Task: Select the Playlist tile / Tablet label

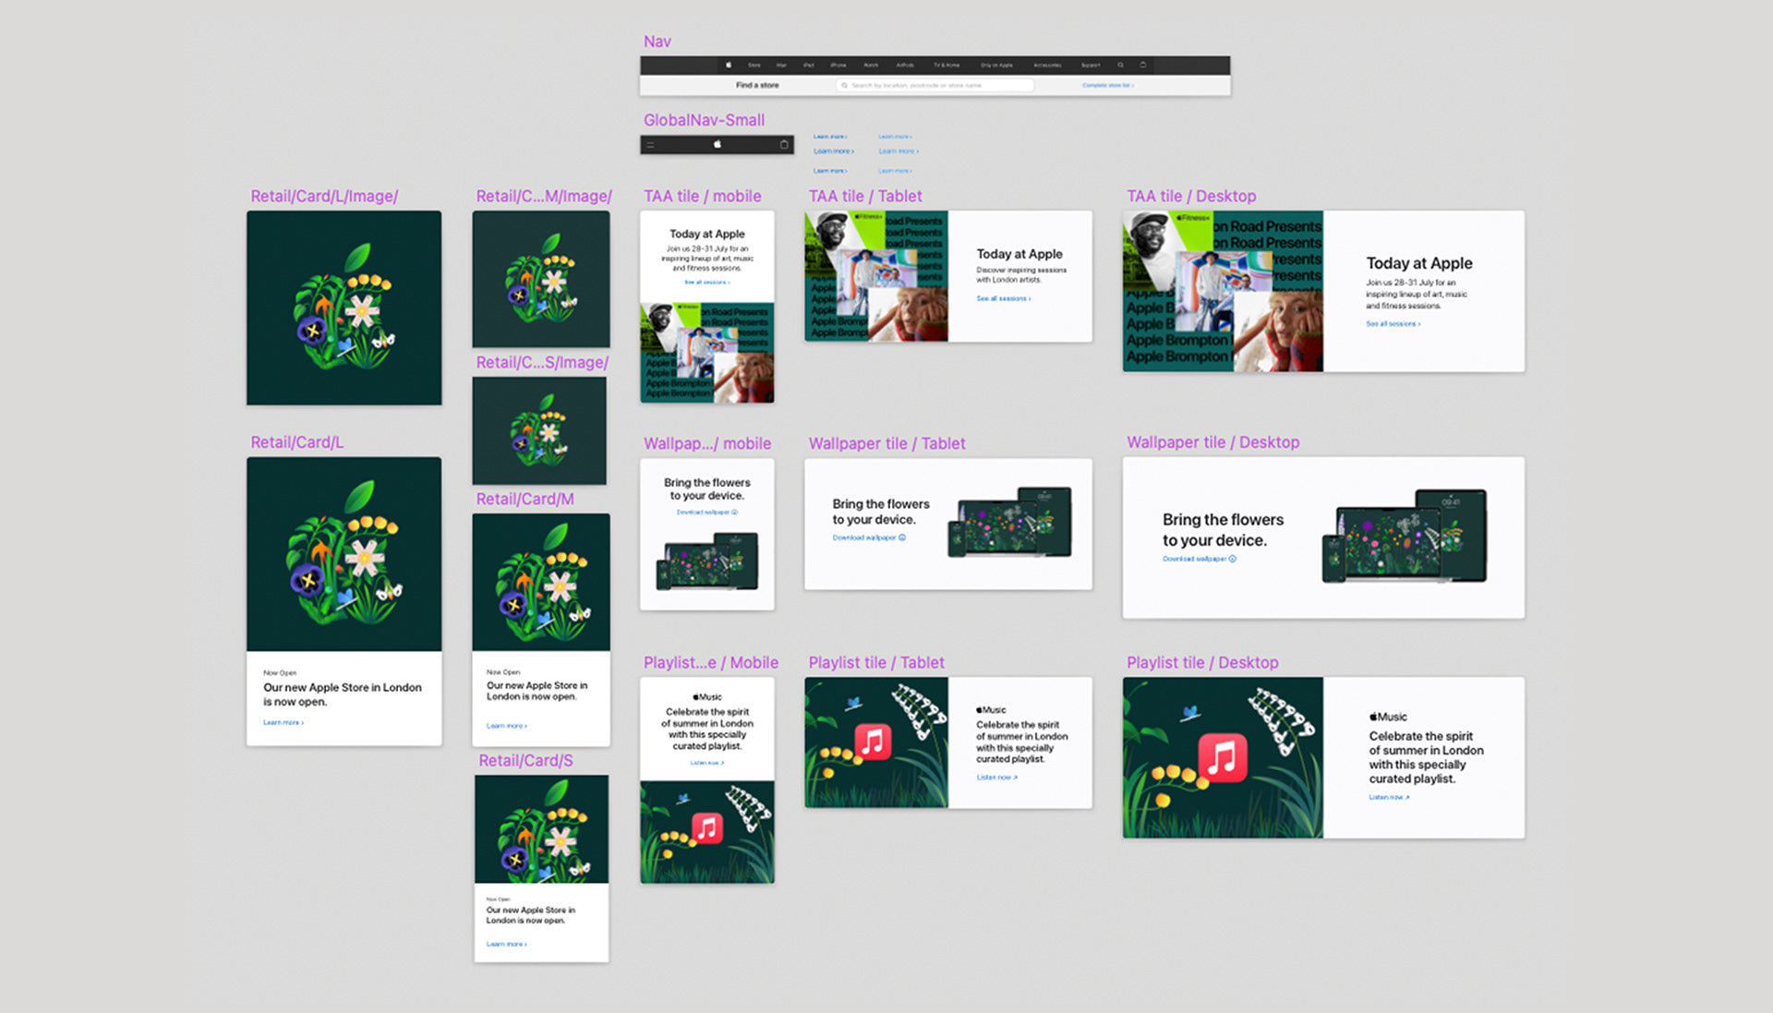Action: [876, 663]
